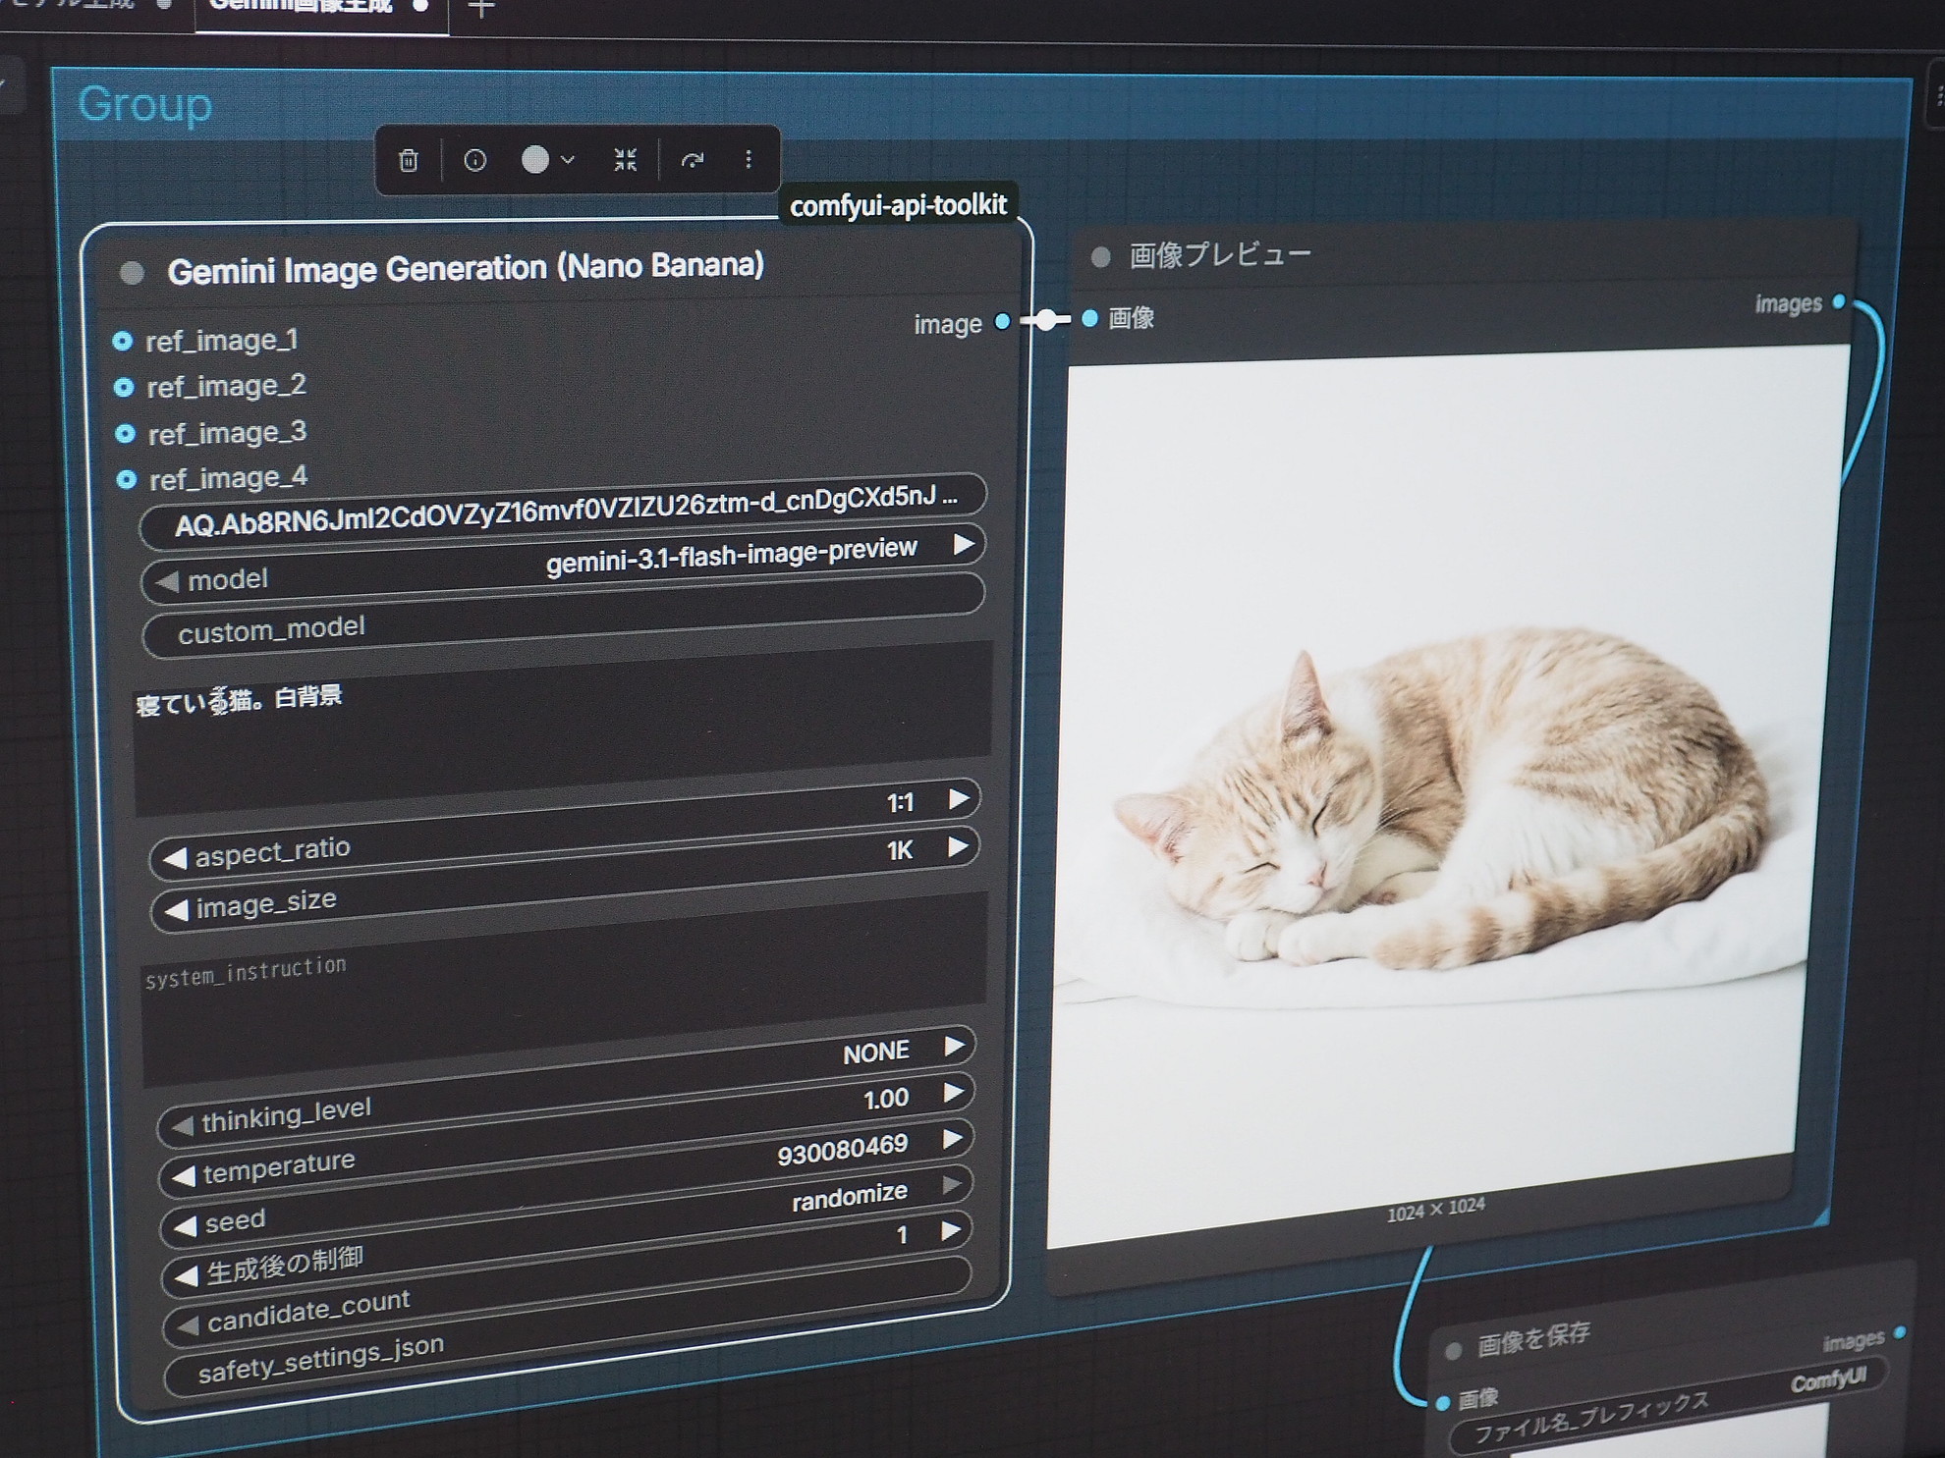Collapse the node with the shrink icon
The height and width of the screenshot is (1458, 1945).
[626, 160]
